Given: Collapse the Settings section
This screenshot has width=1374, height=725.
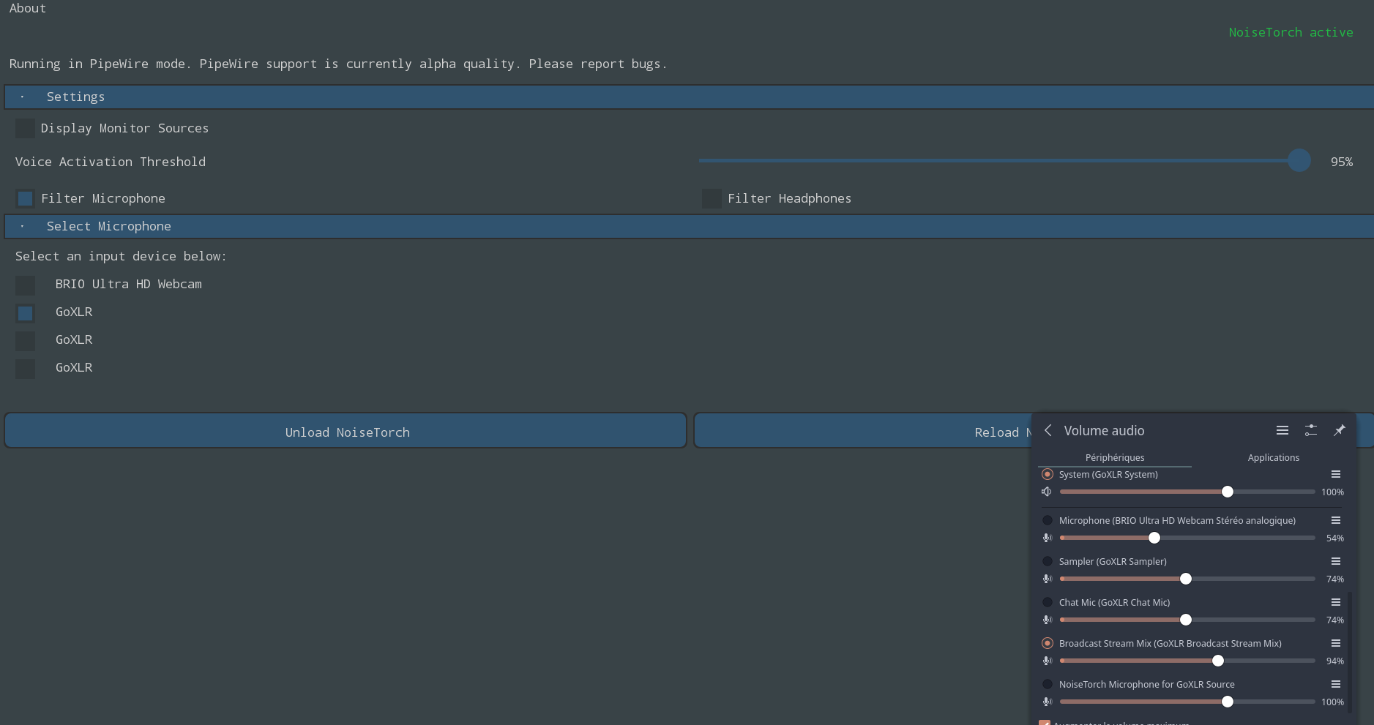Looking at the screenshot, I should pyautogui.click(x=23, y=97).
